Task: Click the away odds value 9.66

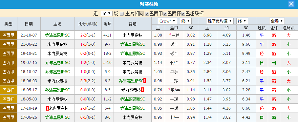Action: [x=246, y=44]
